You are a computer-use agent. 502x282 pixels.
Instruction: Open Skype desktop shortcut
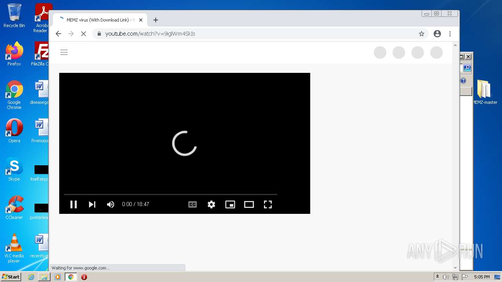coord(14,169)
